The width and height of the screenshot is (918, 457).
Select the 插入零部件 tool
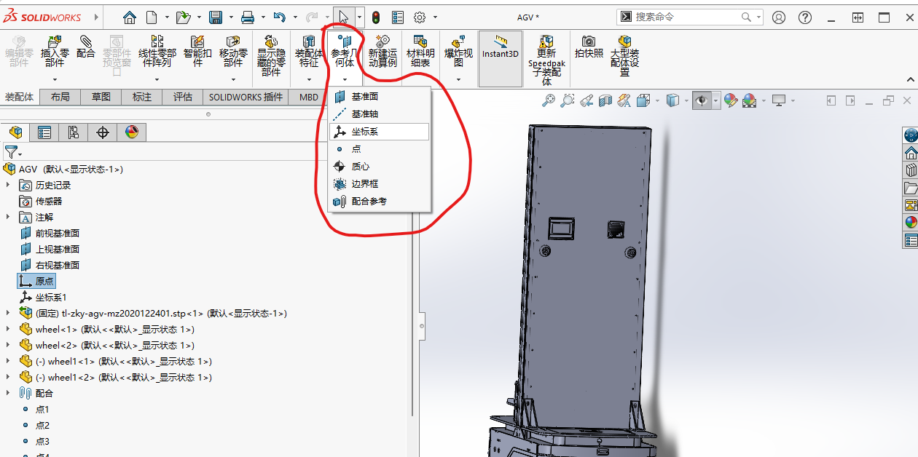click(x=55, y=51)
